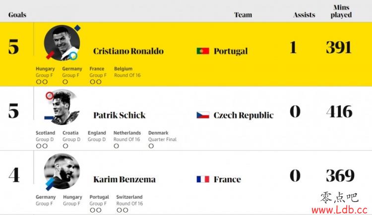Select Ronaldo's single goal circle under Germany
The height and width of the screenshot is (215, 372).
coord(65,82)
